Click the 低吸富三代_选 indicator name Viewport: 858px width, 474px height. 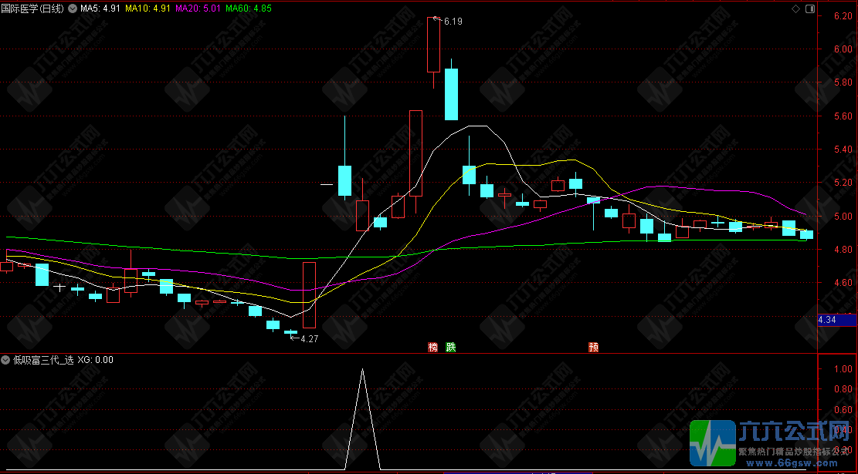tap(42, 359)
